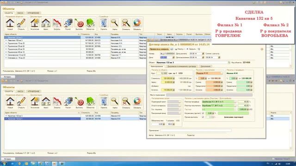296x166 pixels.
Task: Open calendar picker next to Дата расчета field
Action: [203, 53]
